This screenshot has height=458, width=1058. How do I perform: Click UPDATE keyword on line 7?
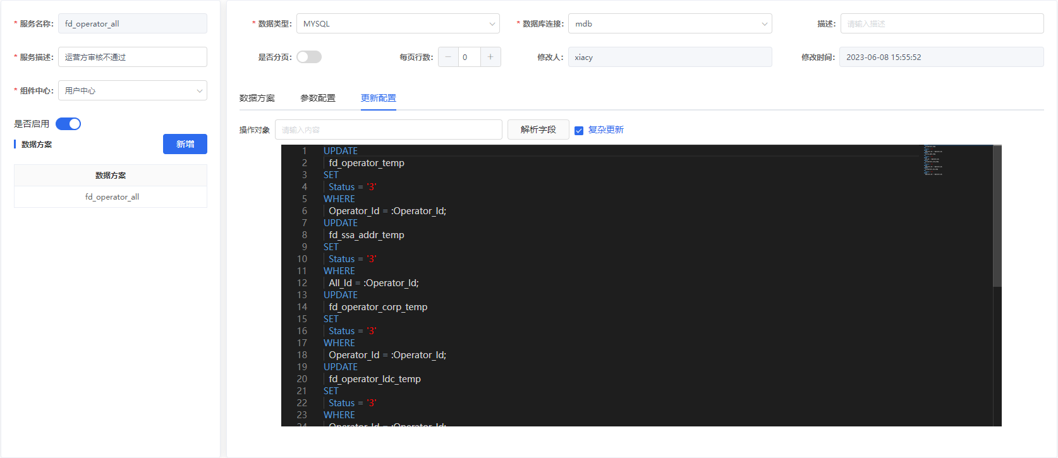point(341,223)
